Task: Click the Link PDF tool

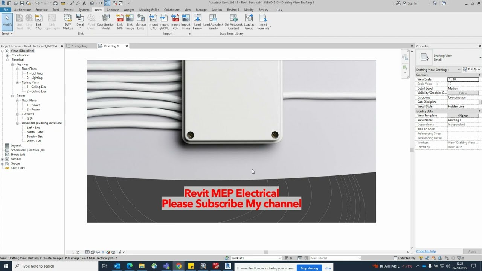Action: [x=120, y=21]
